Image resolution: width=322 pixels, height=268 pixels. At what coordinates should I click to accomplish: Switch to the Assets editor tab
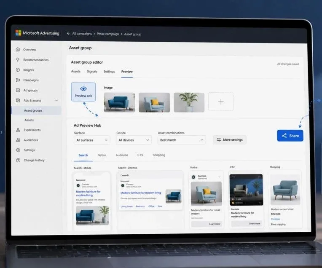click(x=76, y=71)
